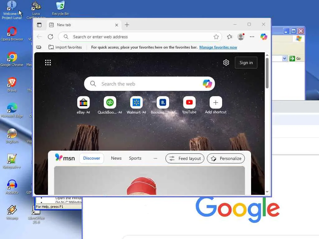Select the Sports feed tab
This screenshot has height=239, width=319.
click(135, 158)
